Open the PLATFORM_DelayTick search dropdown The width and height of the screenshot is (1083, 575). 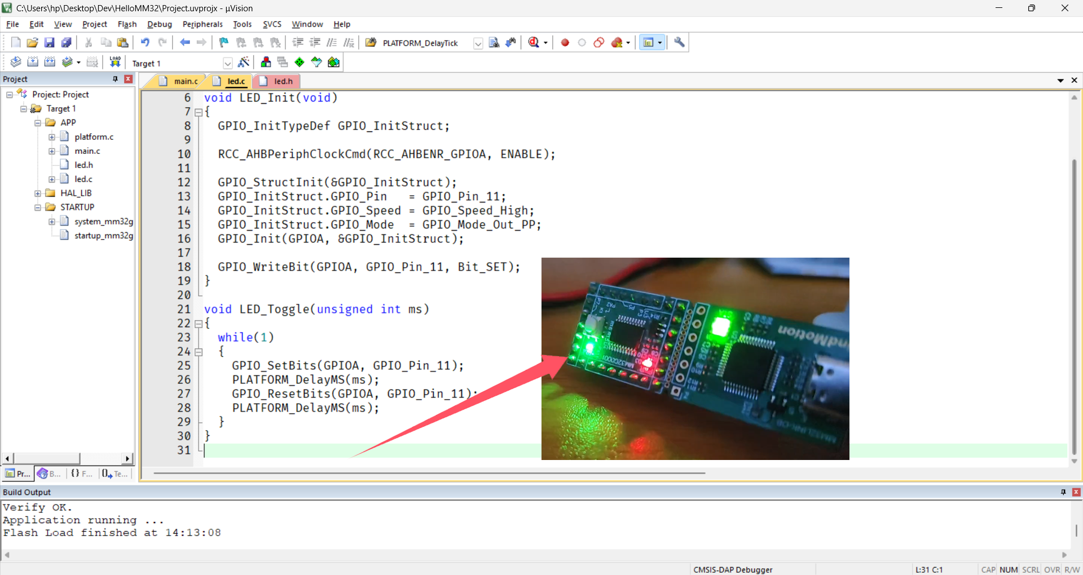pyautogui.click(x=478, y=43)
